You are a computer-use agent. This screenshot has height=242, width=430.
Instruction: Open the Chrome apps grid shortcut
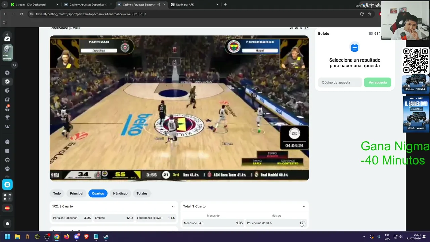coord(5,23)
